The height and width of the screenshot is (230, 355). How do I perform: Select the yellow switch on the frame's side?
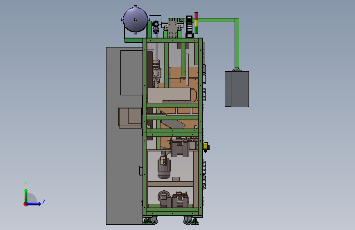click(x=206, y=147)
